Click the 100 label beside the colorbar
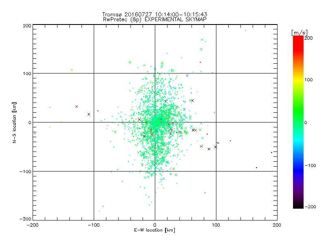326x245 pixels. point(308,80)
